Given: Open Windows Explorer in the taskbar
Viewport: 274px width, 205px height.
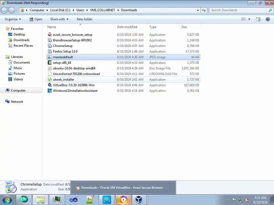Looking at the screenshot, I should [x=40, y=200].
